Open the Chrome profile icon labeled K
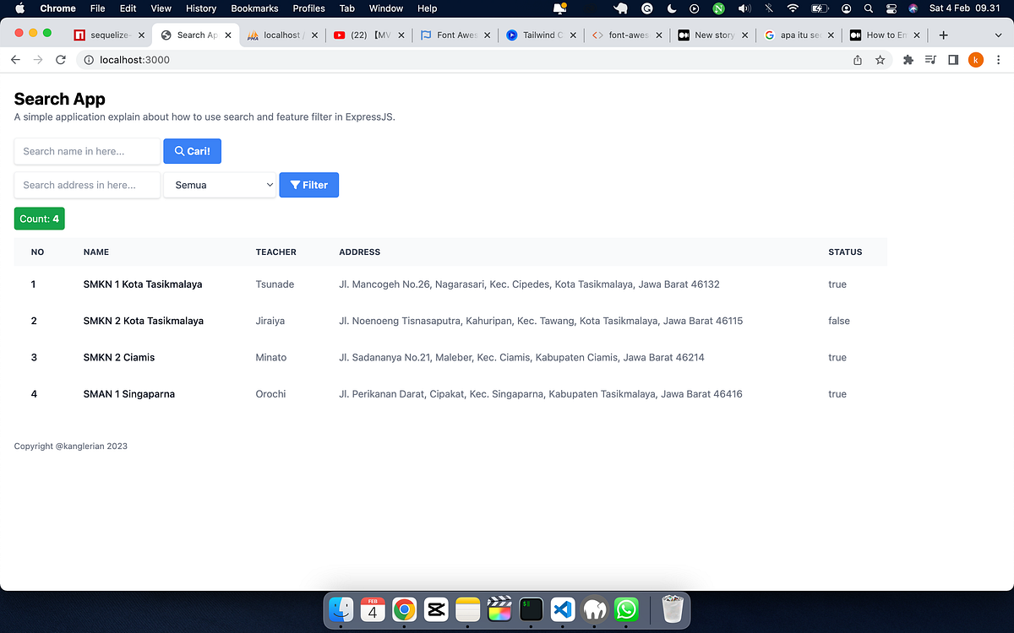Screen dimensions: 1014x633 pos(976,60)
